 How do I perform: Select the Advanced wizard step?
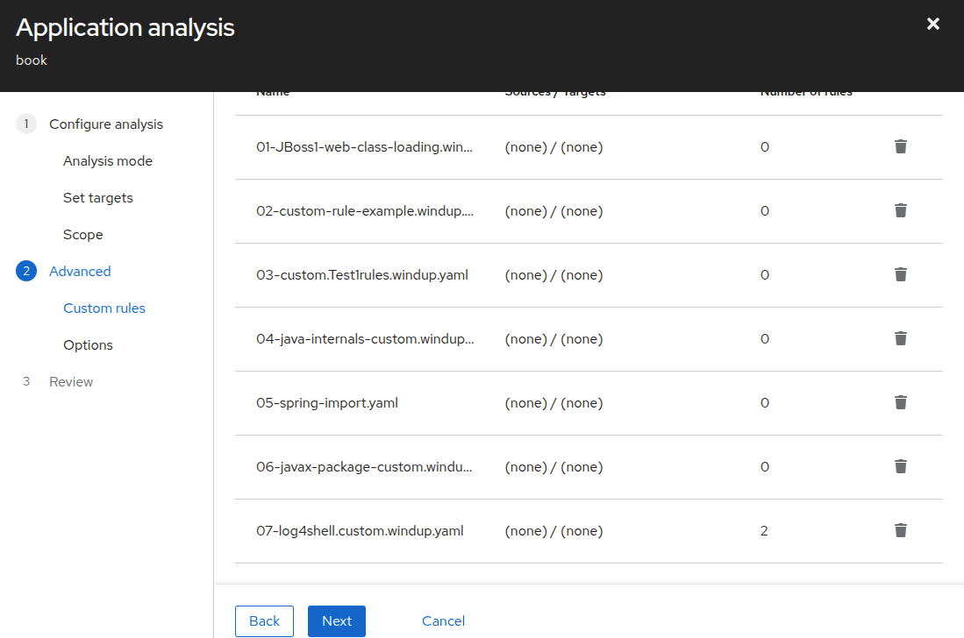click(80, 272)
